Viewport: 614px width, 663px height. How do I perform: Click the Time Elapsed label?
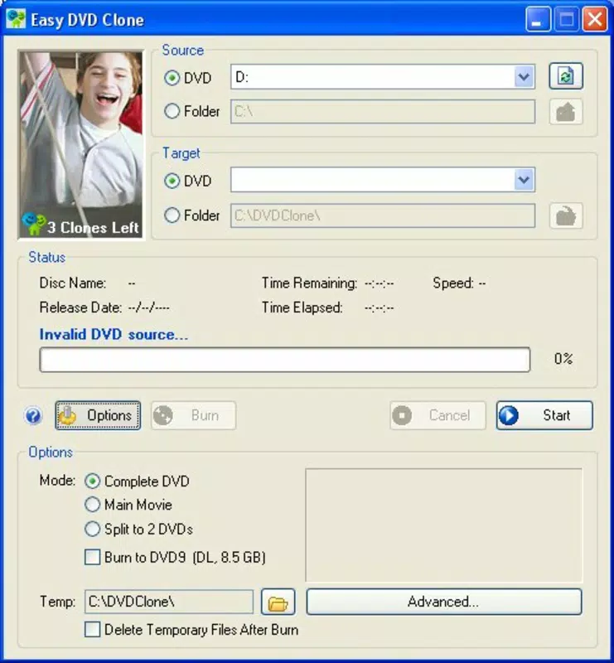pos(302,307)
